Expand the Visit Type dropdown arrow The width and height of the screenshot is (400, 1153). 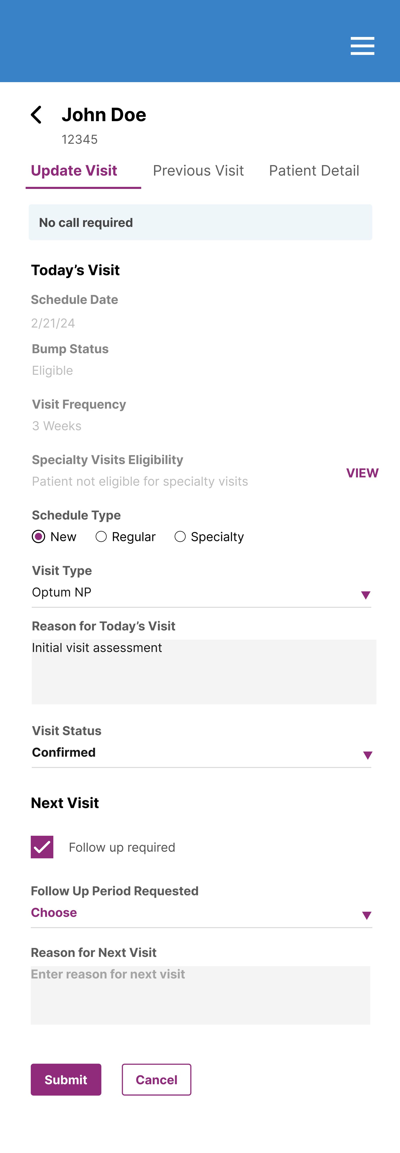click(x=366, y=595)
